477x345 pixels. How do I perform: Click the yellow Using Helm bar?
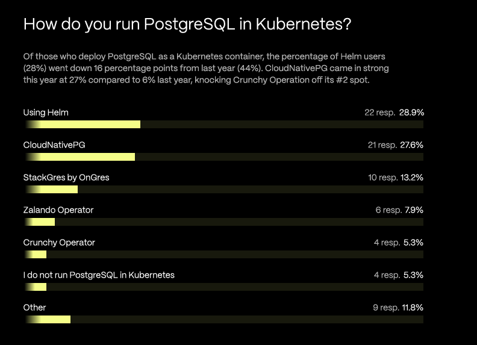pyautogui.click(x=83, y=124)
